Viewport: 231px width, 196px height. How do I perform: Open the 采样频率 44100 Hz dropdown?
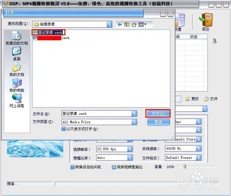tap(199, 148)
